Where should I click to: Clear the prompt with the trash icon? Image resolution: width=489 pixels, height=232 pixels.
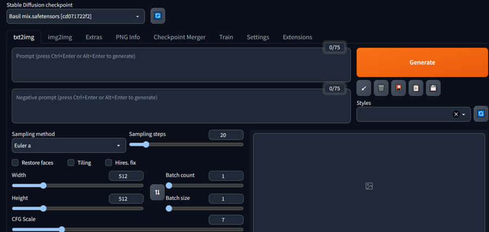(381, 88)
